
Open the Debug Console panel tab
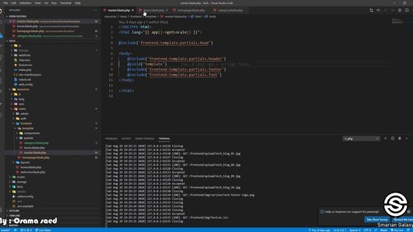(x=145, y=139)
